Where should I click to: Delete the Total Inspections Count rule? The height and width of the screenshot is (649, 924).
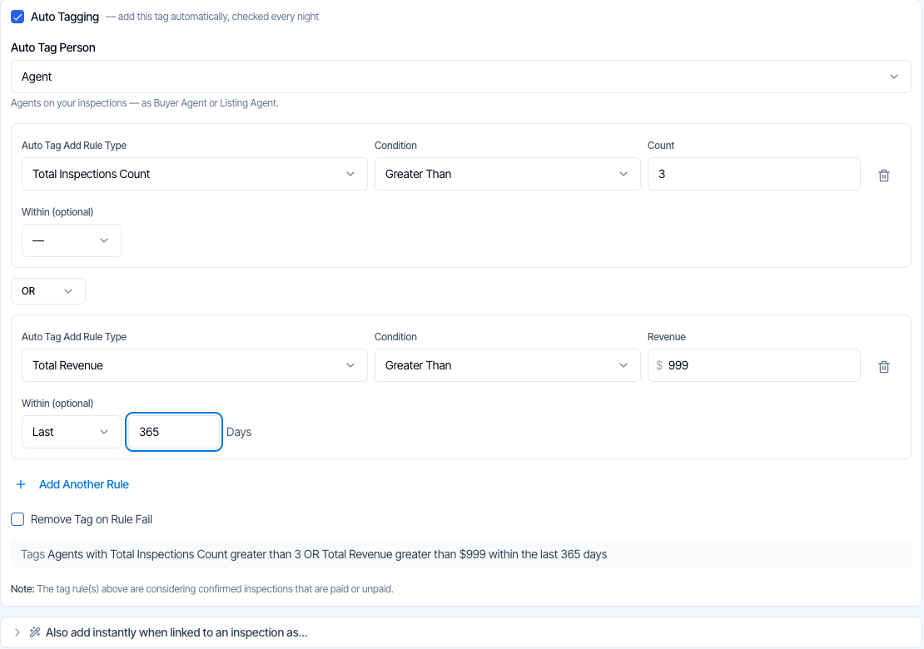(x=884, y=176)
